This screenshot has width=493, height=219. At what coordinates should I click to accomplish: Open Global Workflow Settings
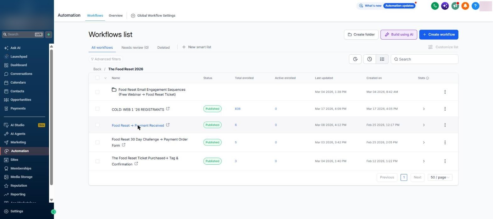[x=153, y=15]
